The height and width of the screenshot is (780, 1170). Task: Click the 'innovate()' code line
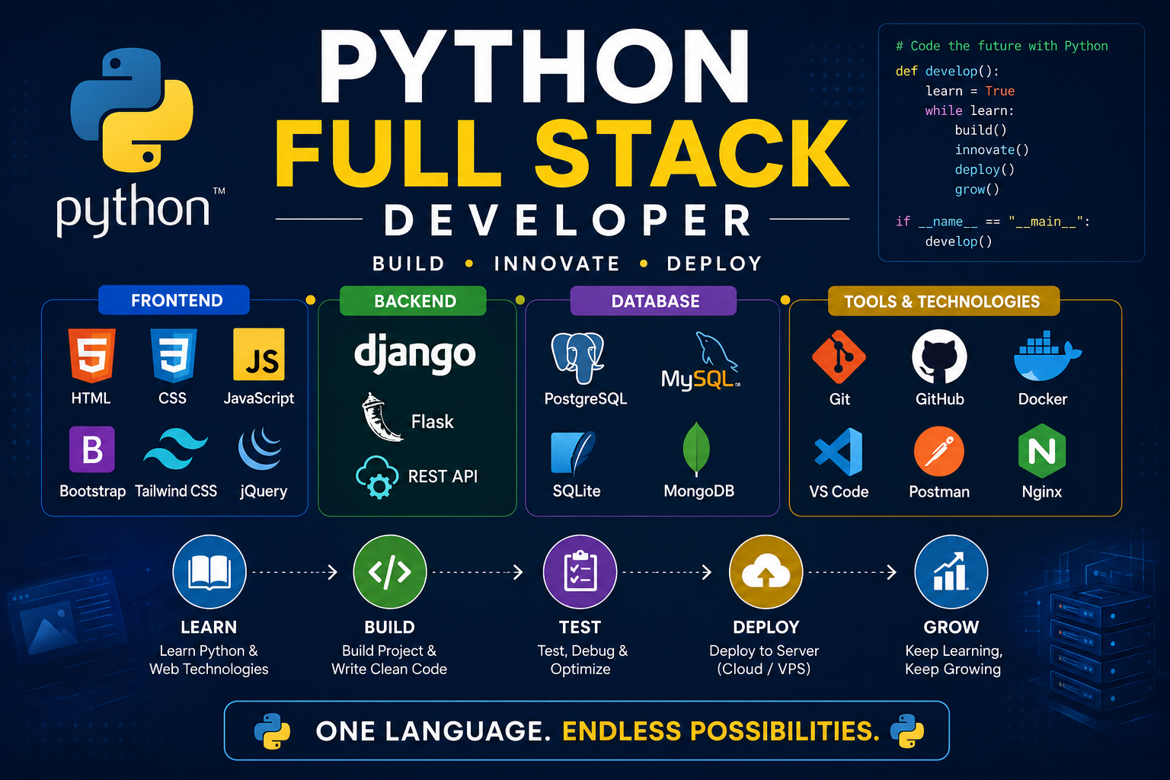point(992,150)
